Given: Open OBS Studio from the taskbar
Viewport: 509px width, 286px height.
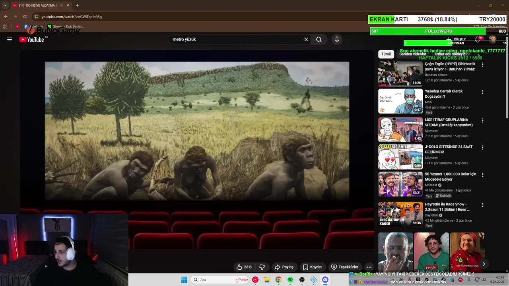Looking at the screenshot, I should pos(302,280).
